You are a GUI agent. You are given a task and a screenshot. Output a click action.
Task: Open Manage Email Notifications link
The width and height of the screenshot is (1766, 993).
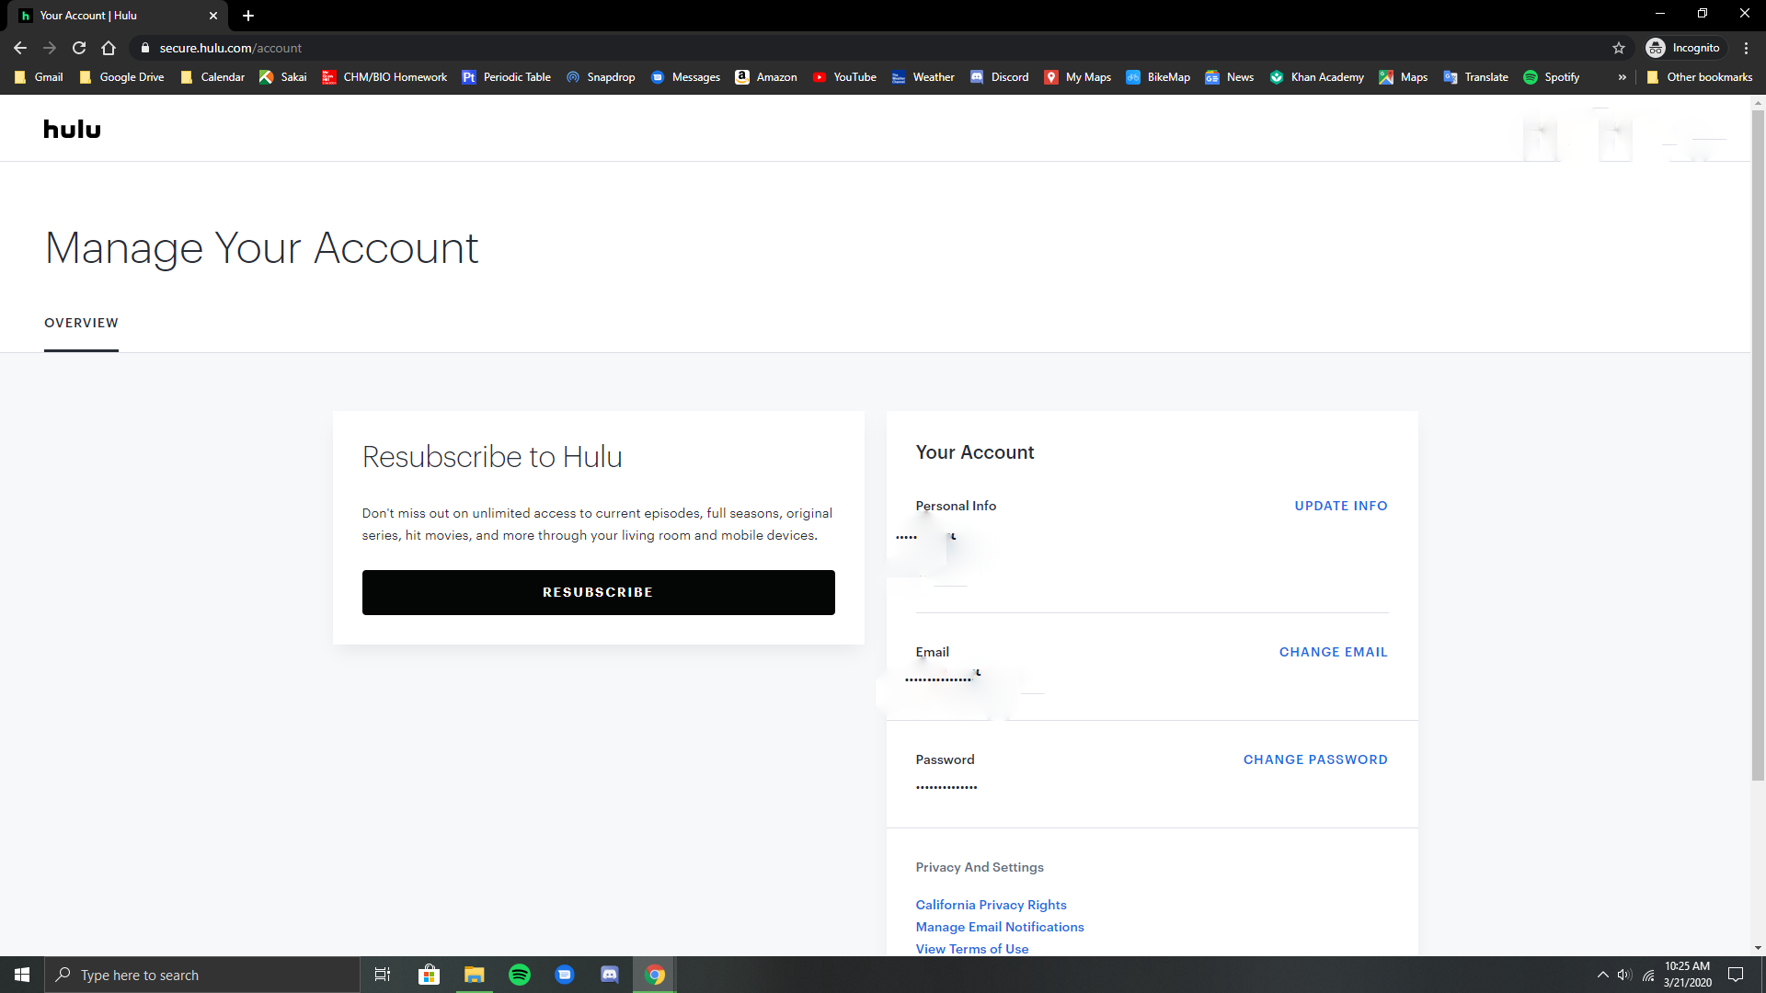(x=1000, y=927)
